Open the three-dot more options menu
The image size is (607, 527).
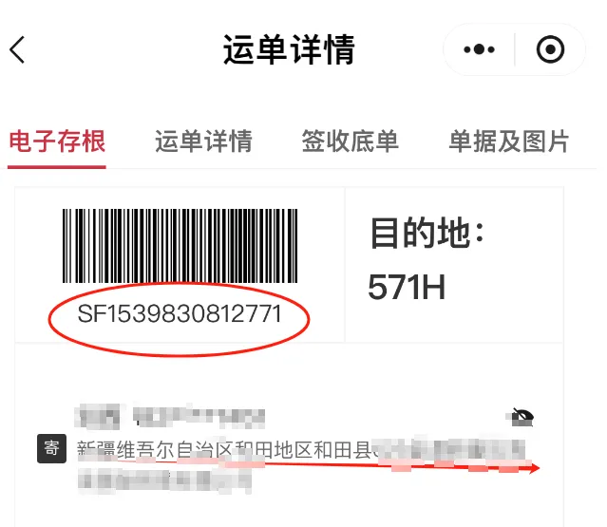(480, 49)
